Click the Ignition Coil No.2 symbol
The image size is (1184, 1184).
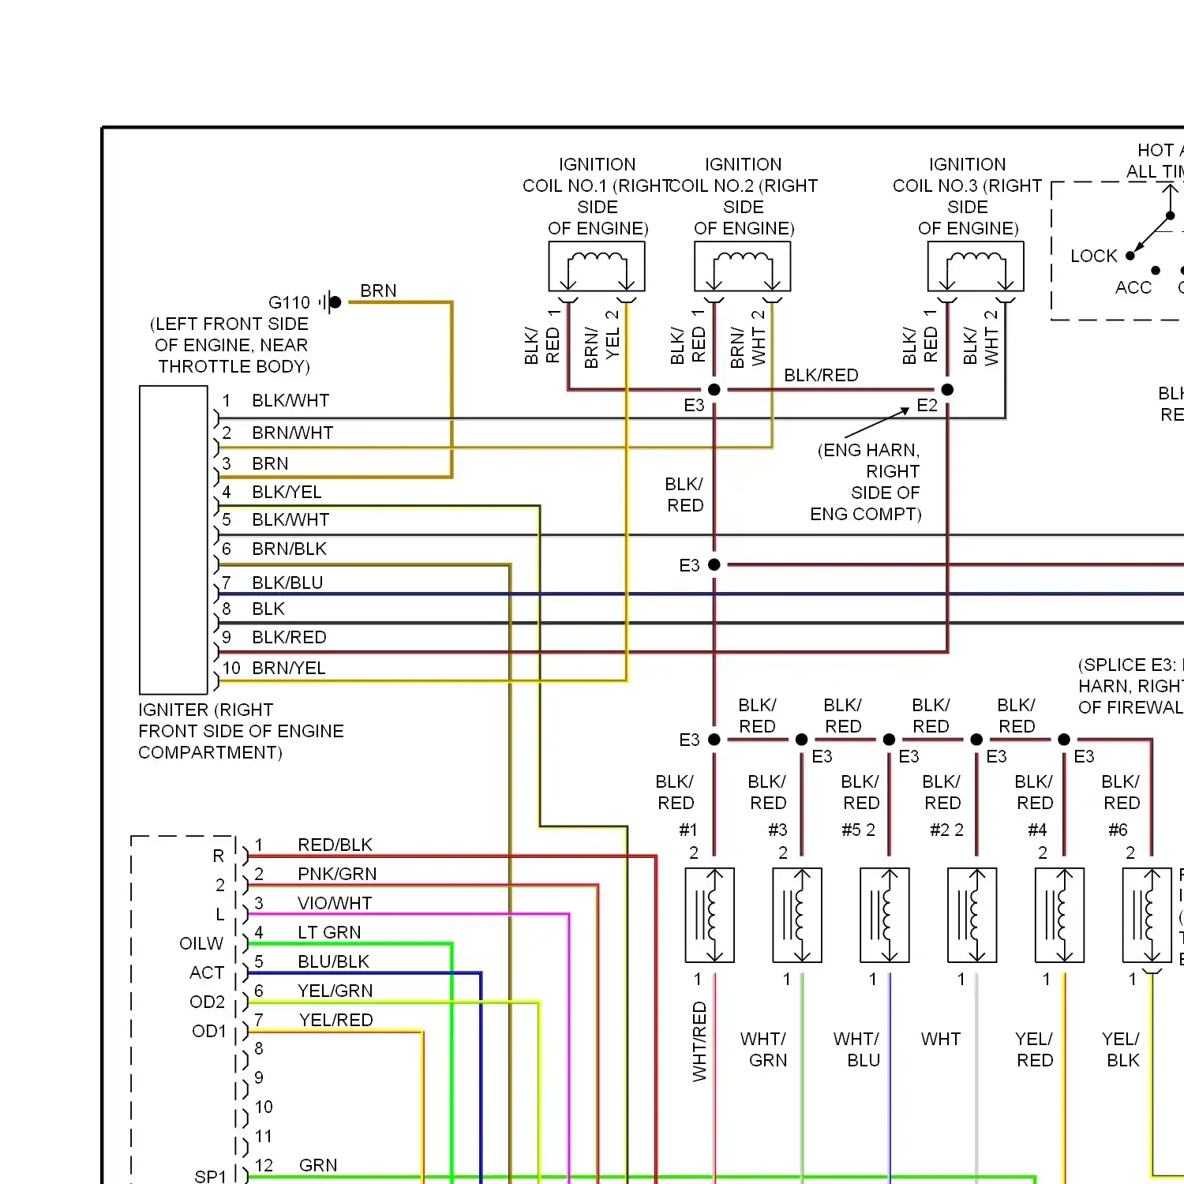(x=743, y=267)
